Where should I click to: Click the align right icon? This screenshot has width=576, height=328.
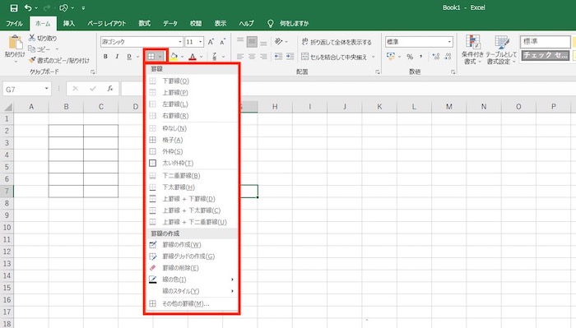263,57
